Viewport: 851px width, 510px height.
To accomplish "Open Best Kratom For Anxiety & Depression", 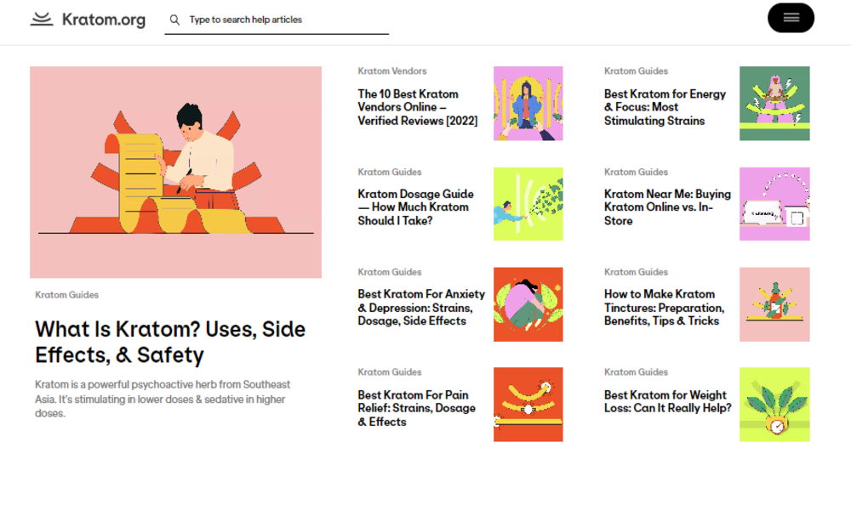I will point(420,308).
